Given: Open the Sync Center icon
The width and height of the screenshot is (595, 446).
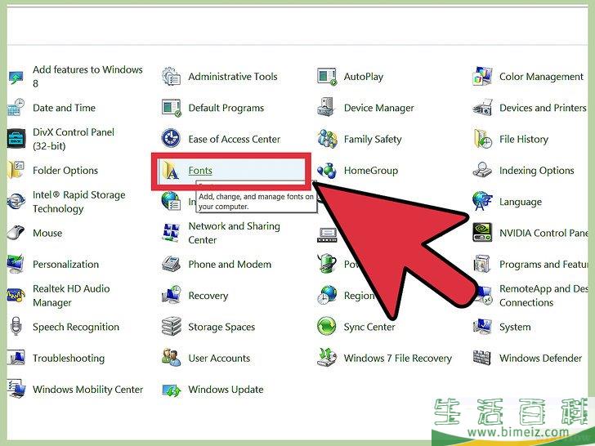Looking at the screenshot, I should point(327,327).
